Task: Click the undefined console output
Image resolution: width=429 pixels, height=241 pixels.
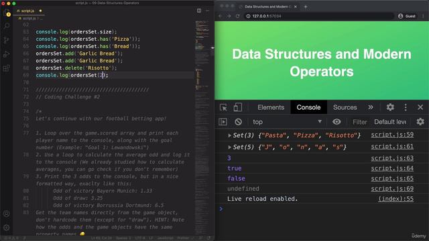Action: (x=243, y=189)
